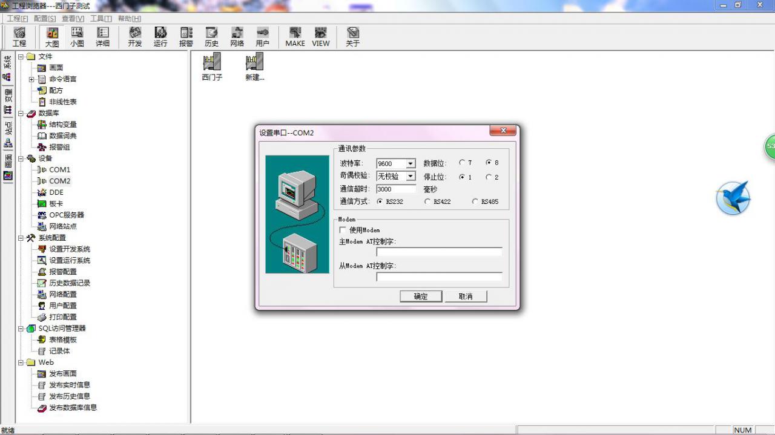Open the 历史 history toolbar icon
The height and width of the screenshot is (435, 775).
tap(211, 37)
